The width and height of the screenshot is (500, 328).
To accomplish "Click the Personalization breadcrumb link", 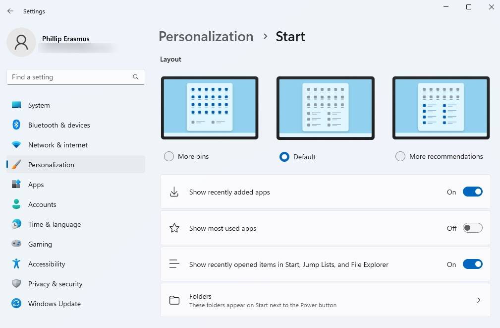I will click(206, 36).
